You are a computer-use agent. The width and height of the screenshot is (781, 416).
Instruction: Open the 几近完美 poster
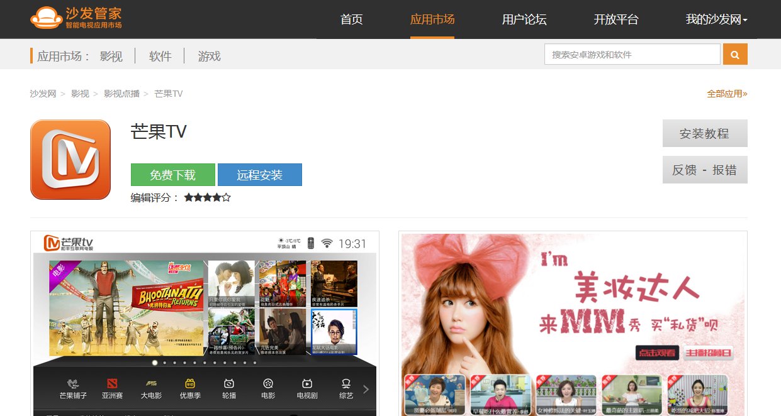click(283, 331)
